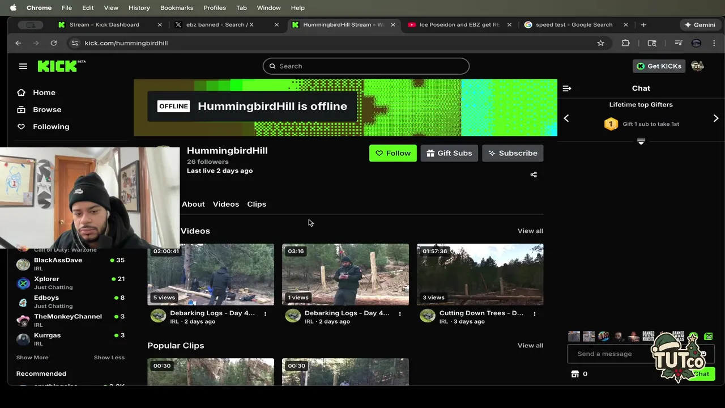Open Chrome media controls icon
The image size is (725, 408).
pos(678,43)
